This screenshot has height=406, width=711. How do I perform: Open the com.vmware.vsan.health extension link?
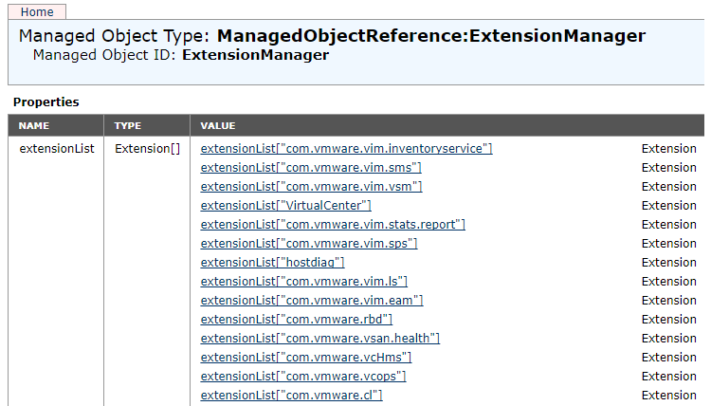pyautogui.click(x=320, y=340)
